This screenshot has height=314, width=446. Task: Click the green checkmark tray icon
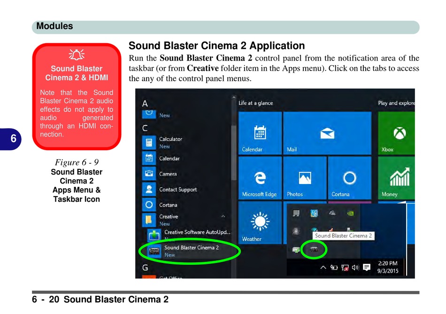point(296,250)
